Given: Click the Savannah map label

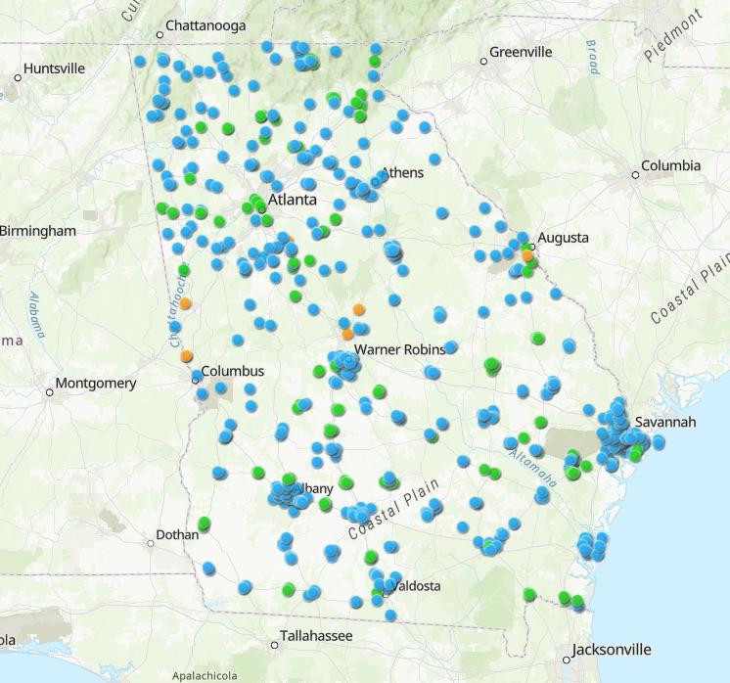Looking at the screenshot, I should click(x=665, y=423).
